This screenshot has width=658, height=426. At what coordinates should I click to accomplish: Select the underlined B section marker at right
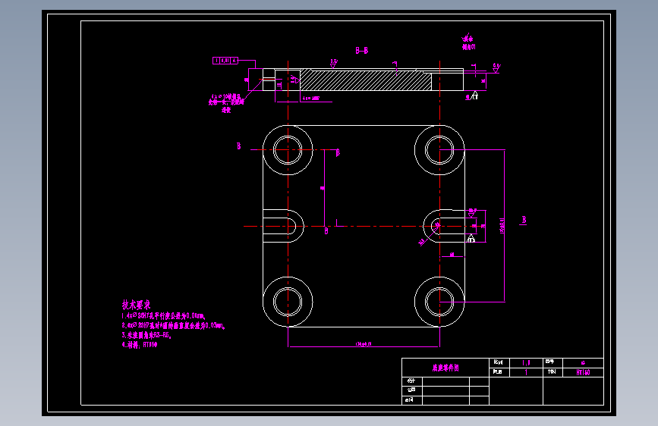pyautogui.click(x=524, y=220)
